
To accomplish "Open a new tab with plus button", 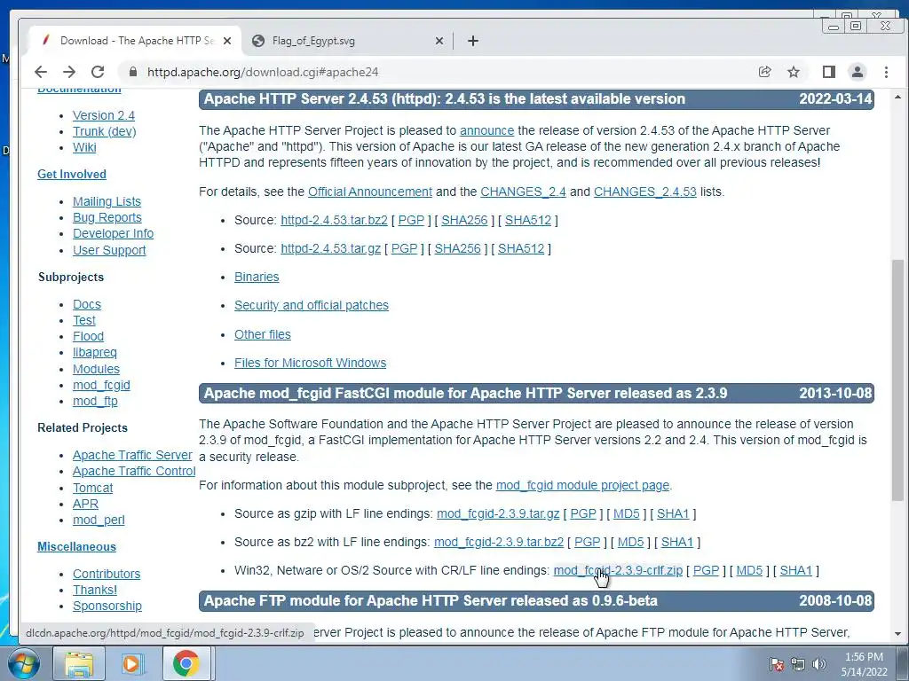I will pyautogui.click(x=473, y=41).
